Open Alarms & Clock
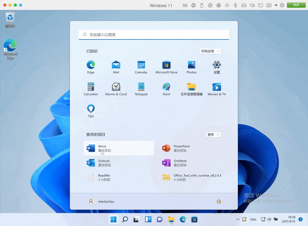308x226 pixels. click(x=116, y=89)
